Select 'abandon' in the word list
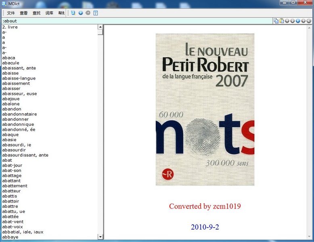This screenshot has width=314, height=242. (12, 109)
